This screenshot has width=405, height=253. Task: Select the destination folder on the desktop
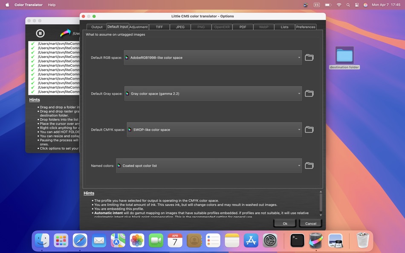(344, 58)
